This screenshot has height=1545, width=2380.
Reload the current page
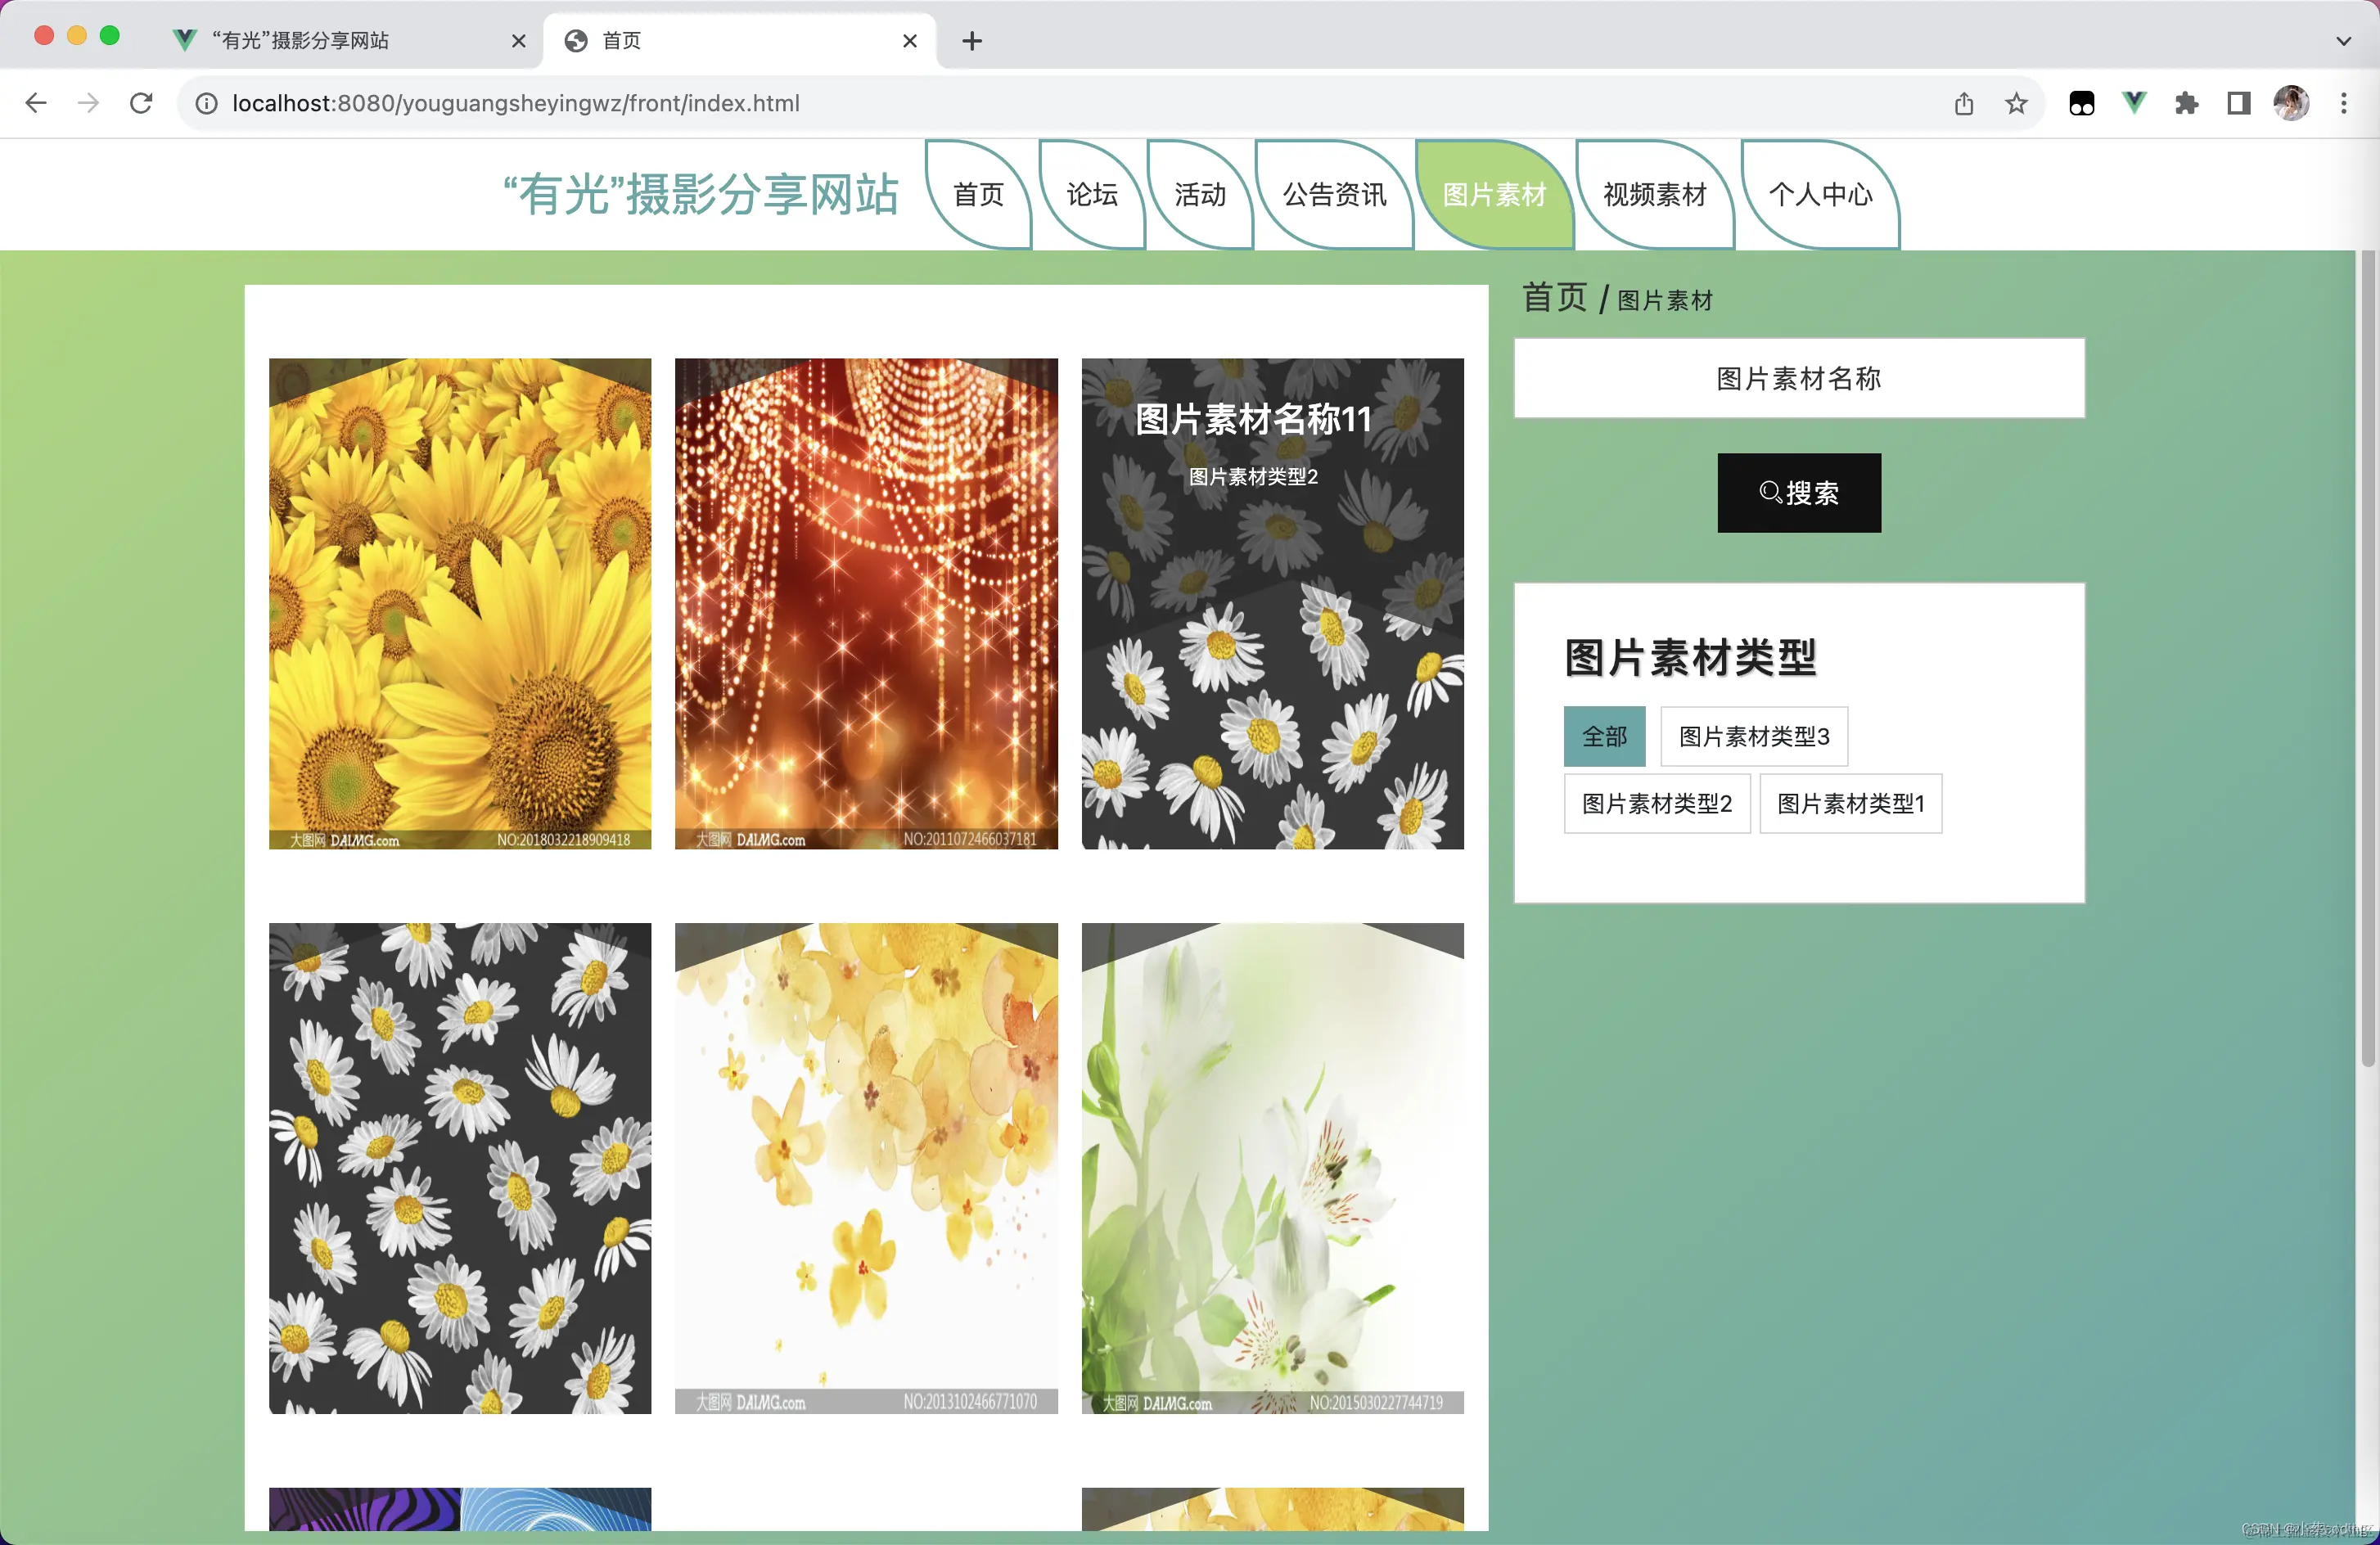point(141,102)
